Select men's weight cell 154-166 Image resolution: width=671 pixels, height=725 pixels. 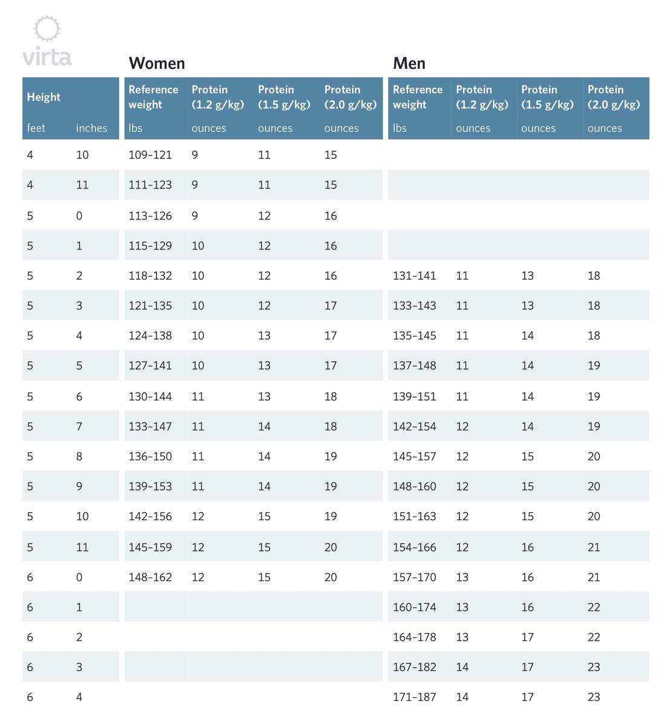[x=415, y=547]
